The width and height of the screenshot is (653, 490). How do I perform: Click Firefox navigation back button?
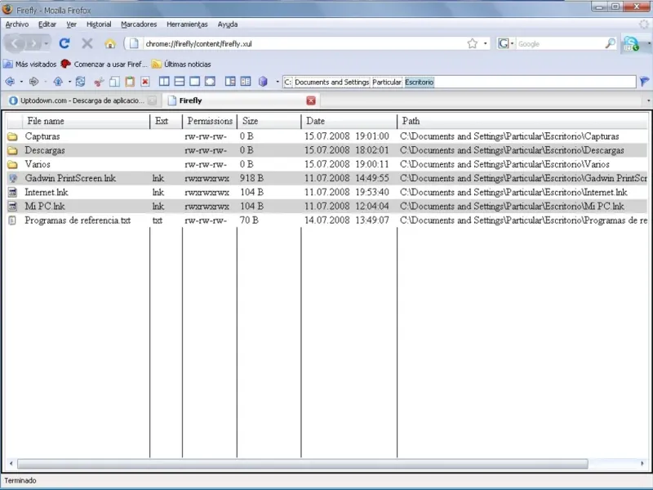[16, 43]
